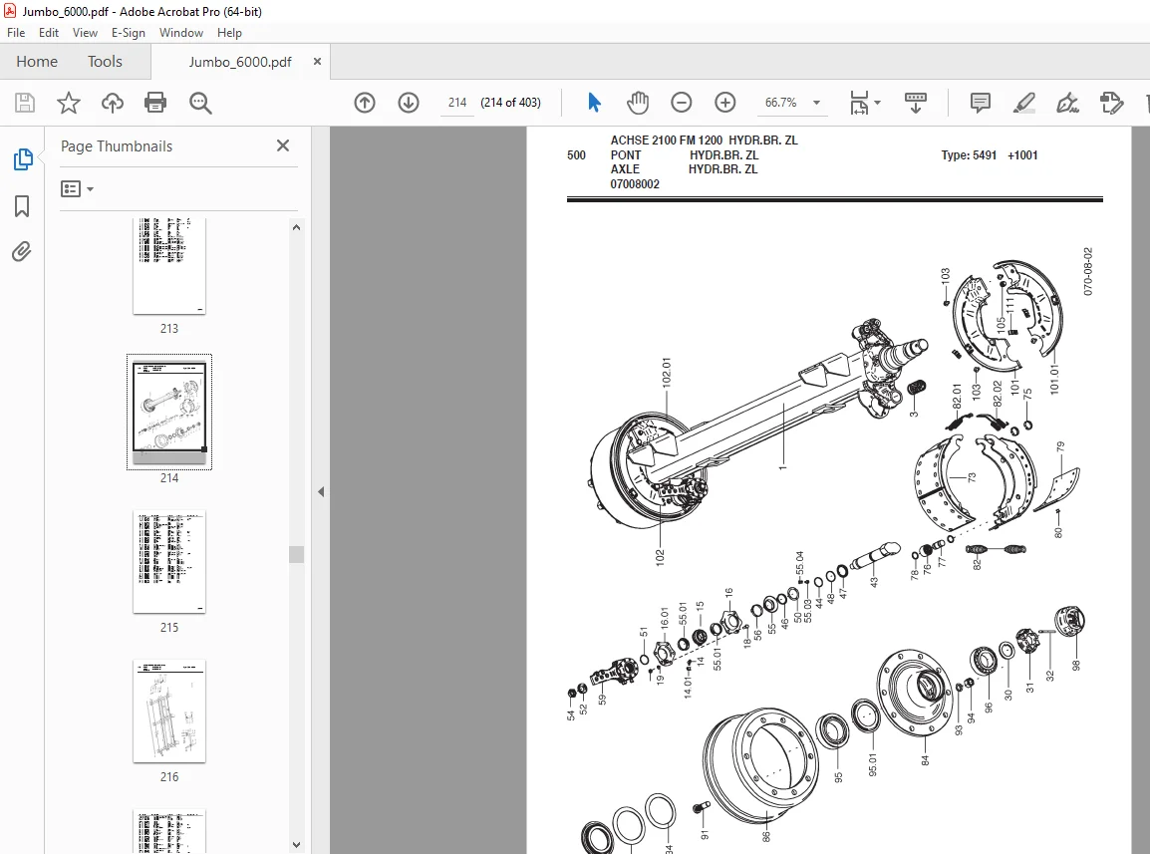The height and width of the screenshot is (854, 1150).
Task: Go to the previous page
Action: point(365,103)
